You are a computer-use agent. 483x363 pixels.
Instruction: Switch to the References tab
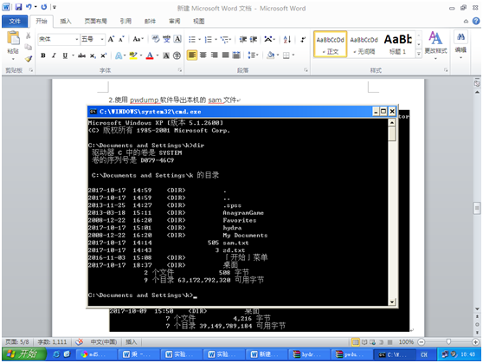click(x=126, y=22)
